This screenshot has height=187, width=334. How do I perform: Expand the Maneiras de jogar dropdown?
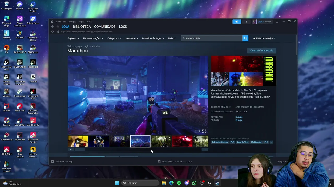[153, 38]
